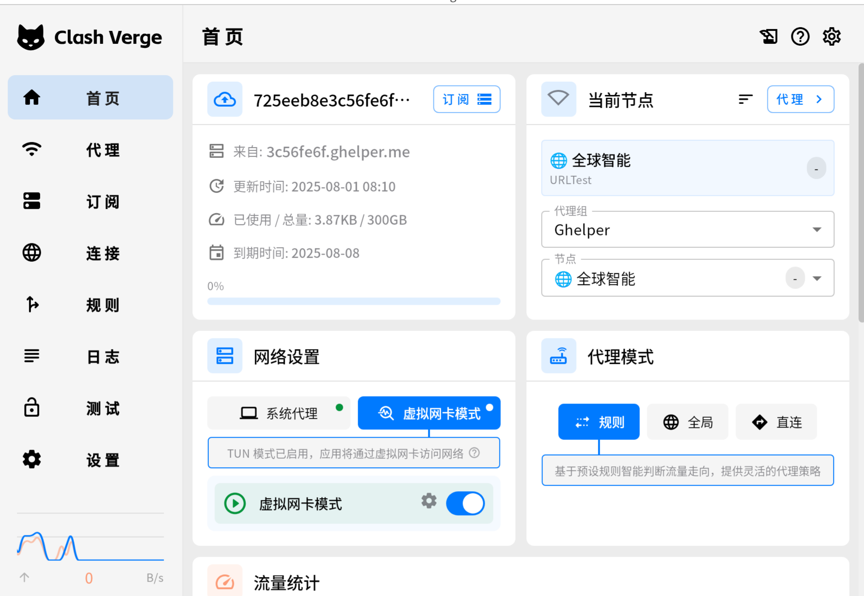The height and width of the screenshot is (596, 864).
Task: Open the 首页 home sidebar item
Action: (91, 97)
